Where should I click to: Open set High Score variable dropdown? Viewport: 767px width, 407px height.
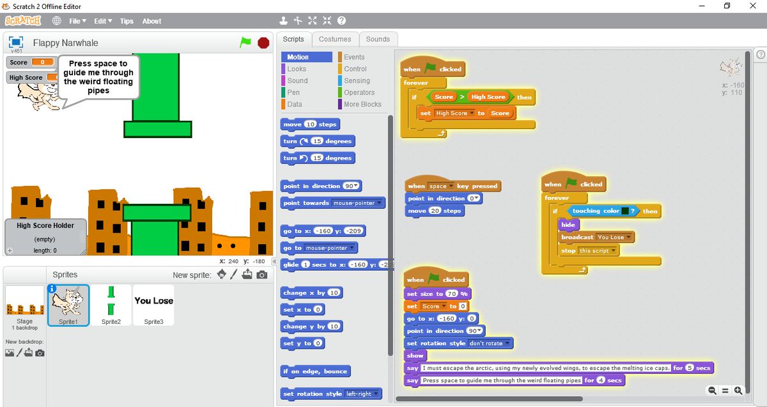[x=472, y=113]
